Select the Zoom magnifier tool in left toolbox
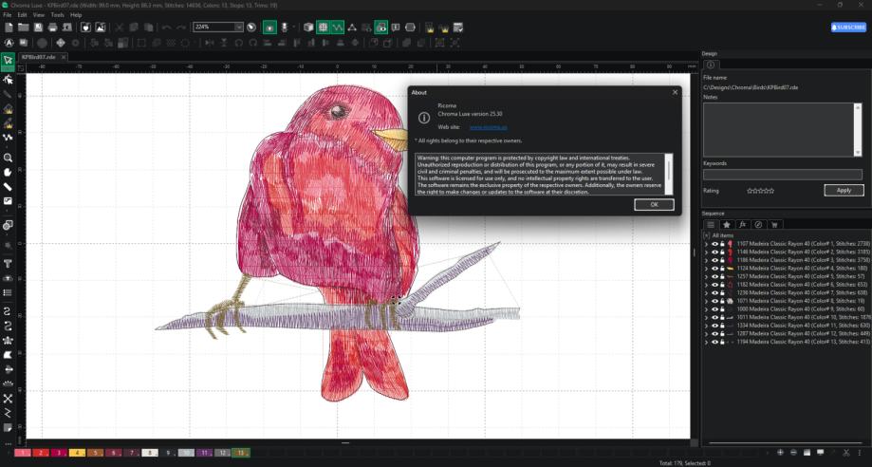Screen dimensions: 872x467 pyautogui.click(x=9, y=158)
